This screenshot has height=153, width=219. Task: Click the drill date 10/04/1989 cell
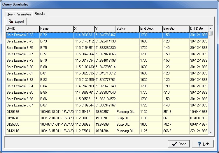[x=199, y=112]
